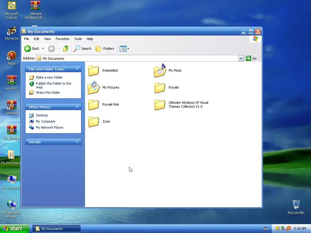This screenshot has width=311, height=233.
Task: Open the Favorites menu
Action: coord(63,39)
